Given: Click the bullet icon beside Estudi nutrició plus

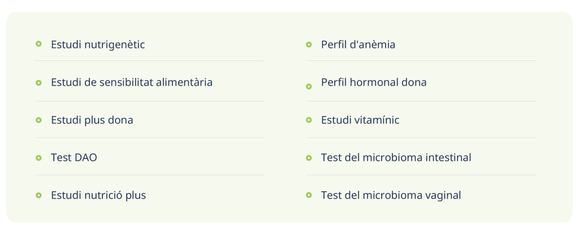Looking at the screenshot, I should (x=38, y=195).
